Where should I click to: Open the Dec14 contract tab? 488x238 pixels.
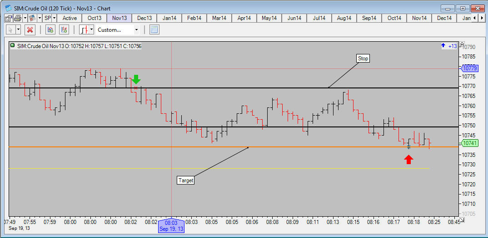(x=444, y=18)
